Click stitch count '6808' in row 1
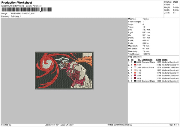The height and width of the screenshot is (127, 180). (139, 62)
